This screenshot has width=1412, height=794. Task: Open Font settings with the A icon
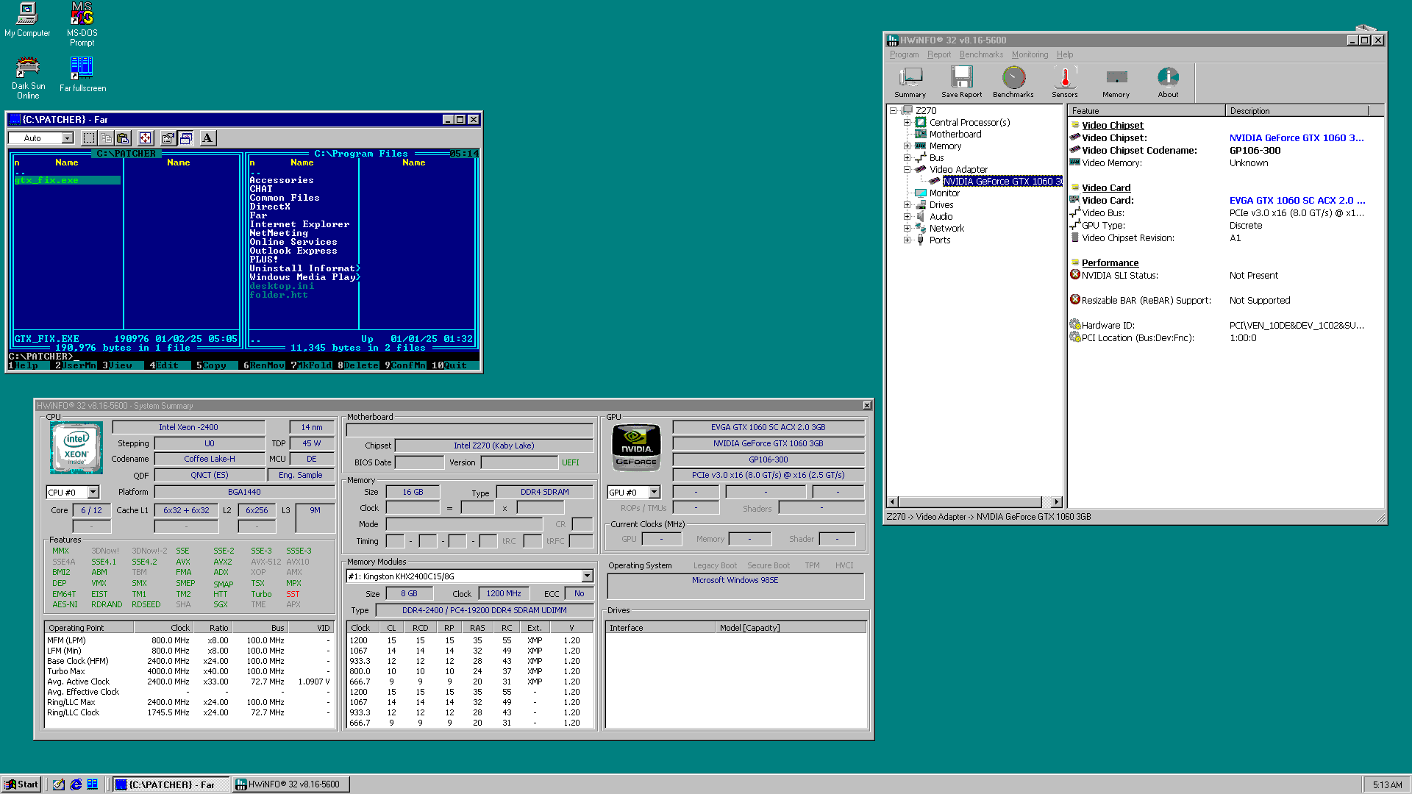click(x=208, y=138)
